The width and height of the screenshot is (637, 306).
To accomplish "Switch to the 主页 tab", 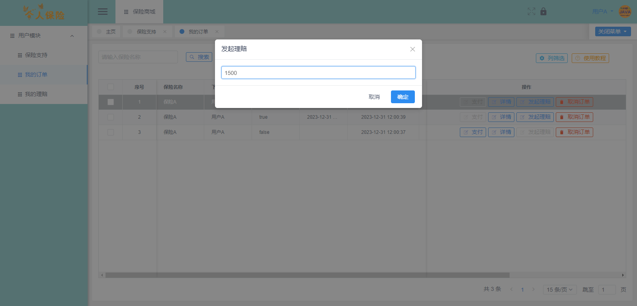I will tap(106, 31).
